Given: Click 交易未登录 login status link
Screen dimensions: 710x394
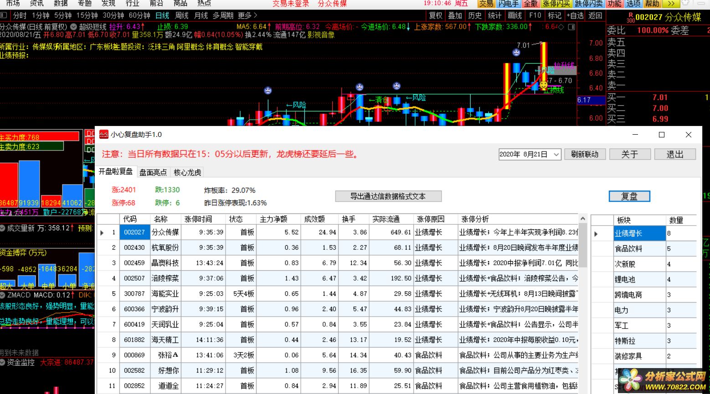Looking at the screenshot, I should [291, 3].
